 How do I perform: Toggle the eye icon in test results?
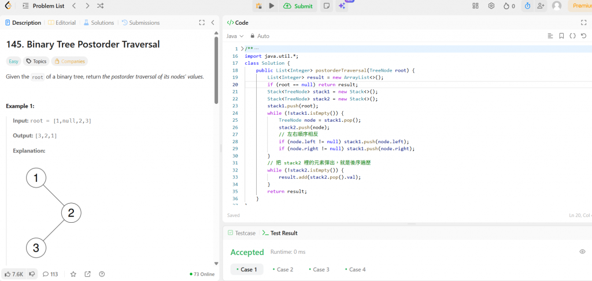click(582, 252)
